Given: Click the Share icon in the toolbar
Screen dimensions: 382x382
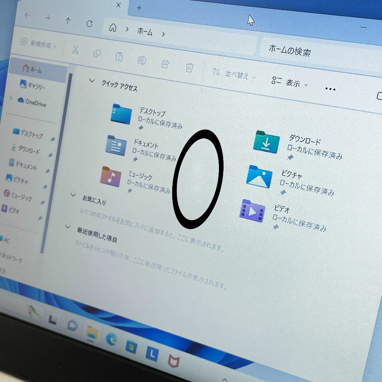Looking at the screenshot, I should (165, 64).
